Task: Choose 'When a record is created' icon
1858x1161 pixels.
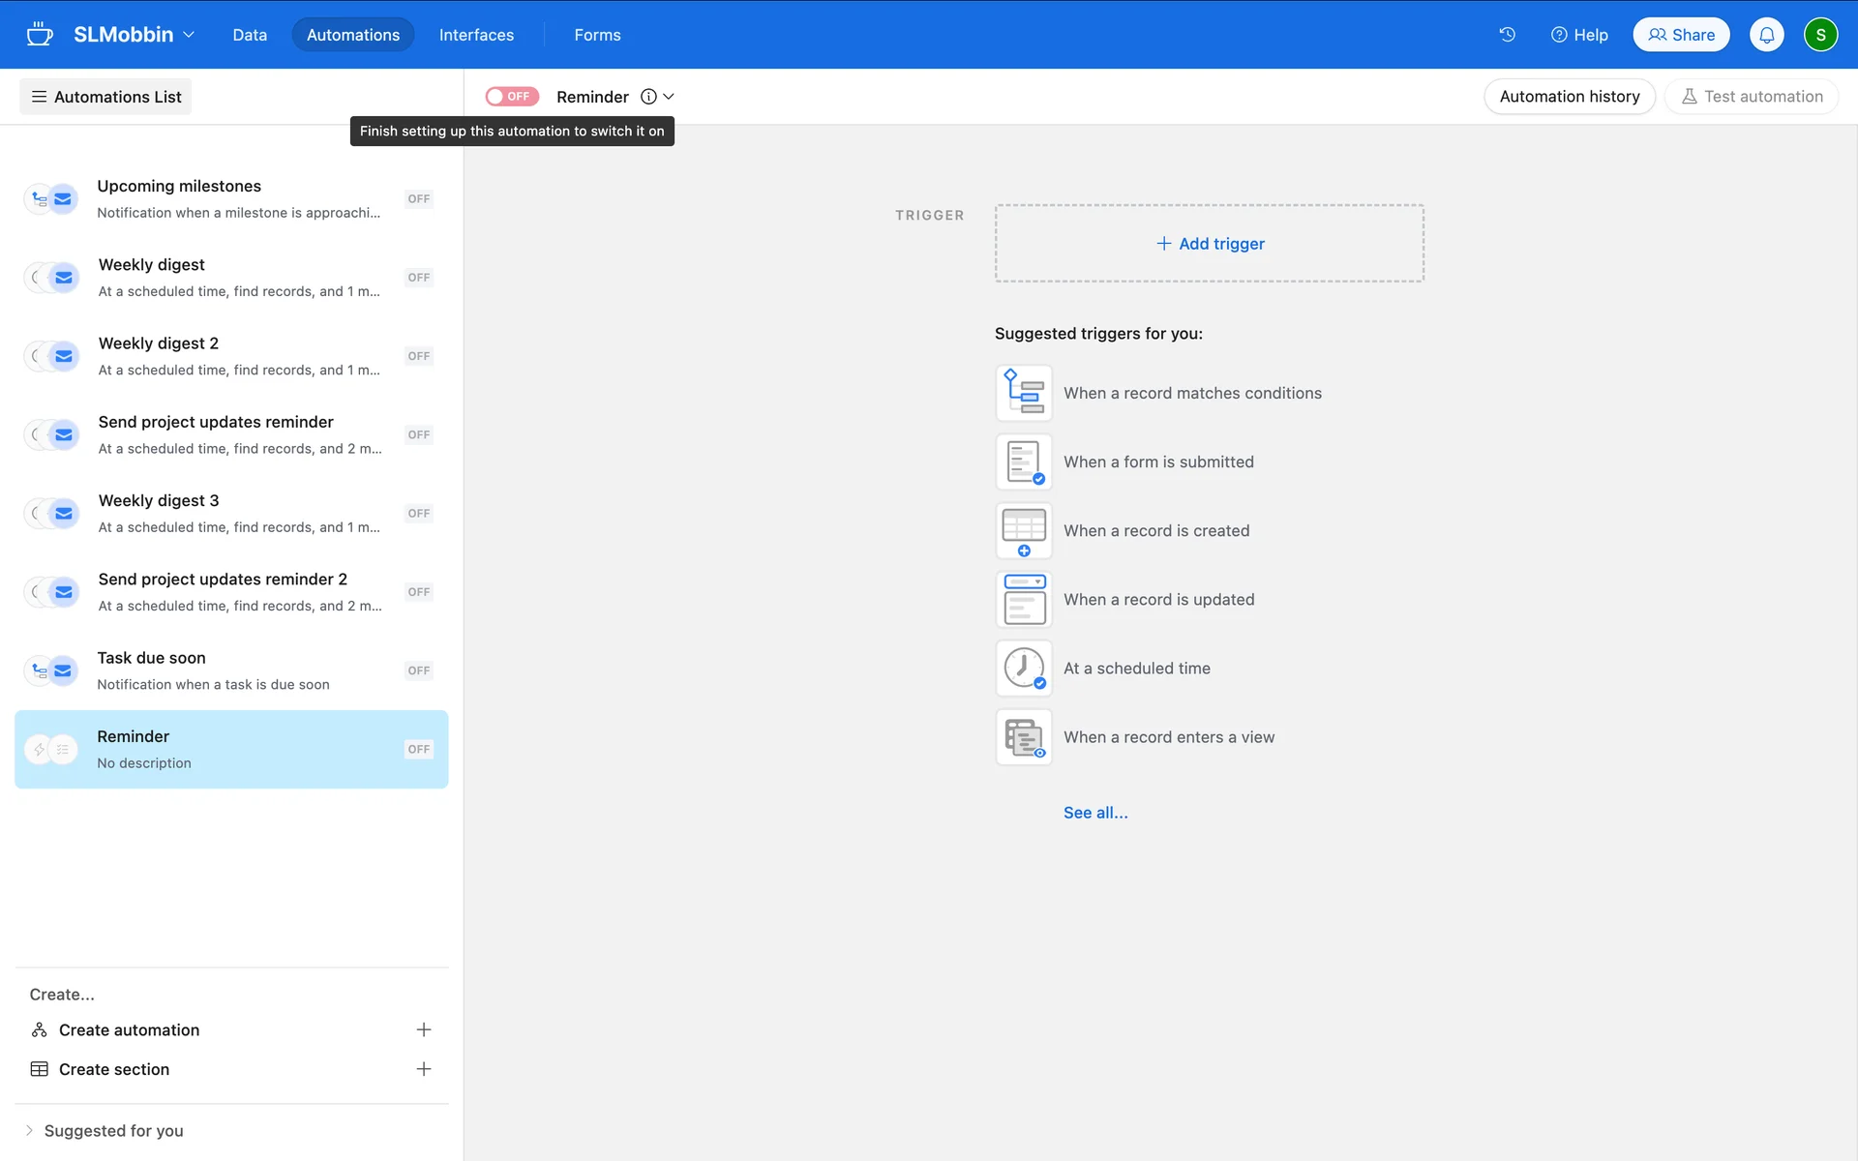Action: tap(1024, 531)
